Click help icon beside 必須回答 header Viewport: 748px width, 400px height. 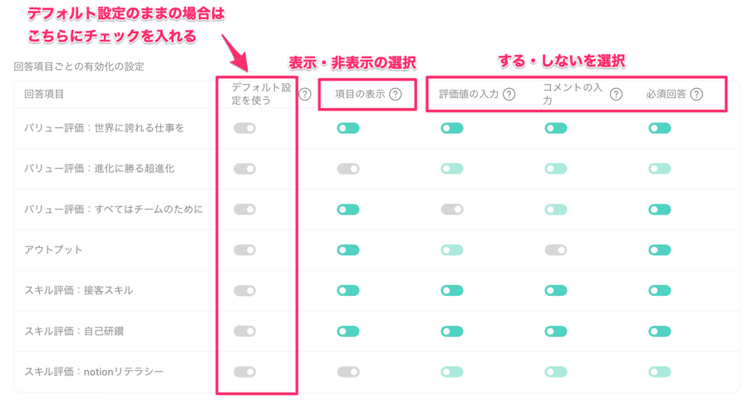coord(696,95)
